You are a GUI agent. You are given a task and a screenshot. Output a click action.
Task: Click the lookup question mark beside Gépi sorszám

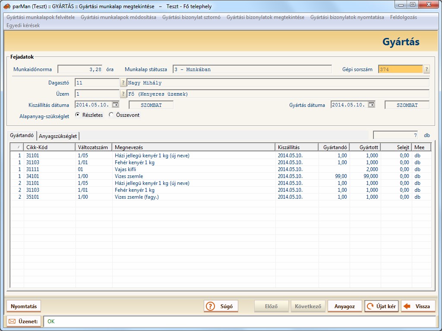[426, 69]
